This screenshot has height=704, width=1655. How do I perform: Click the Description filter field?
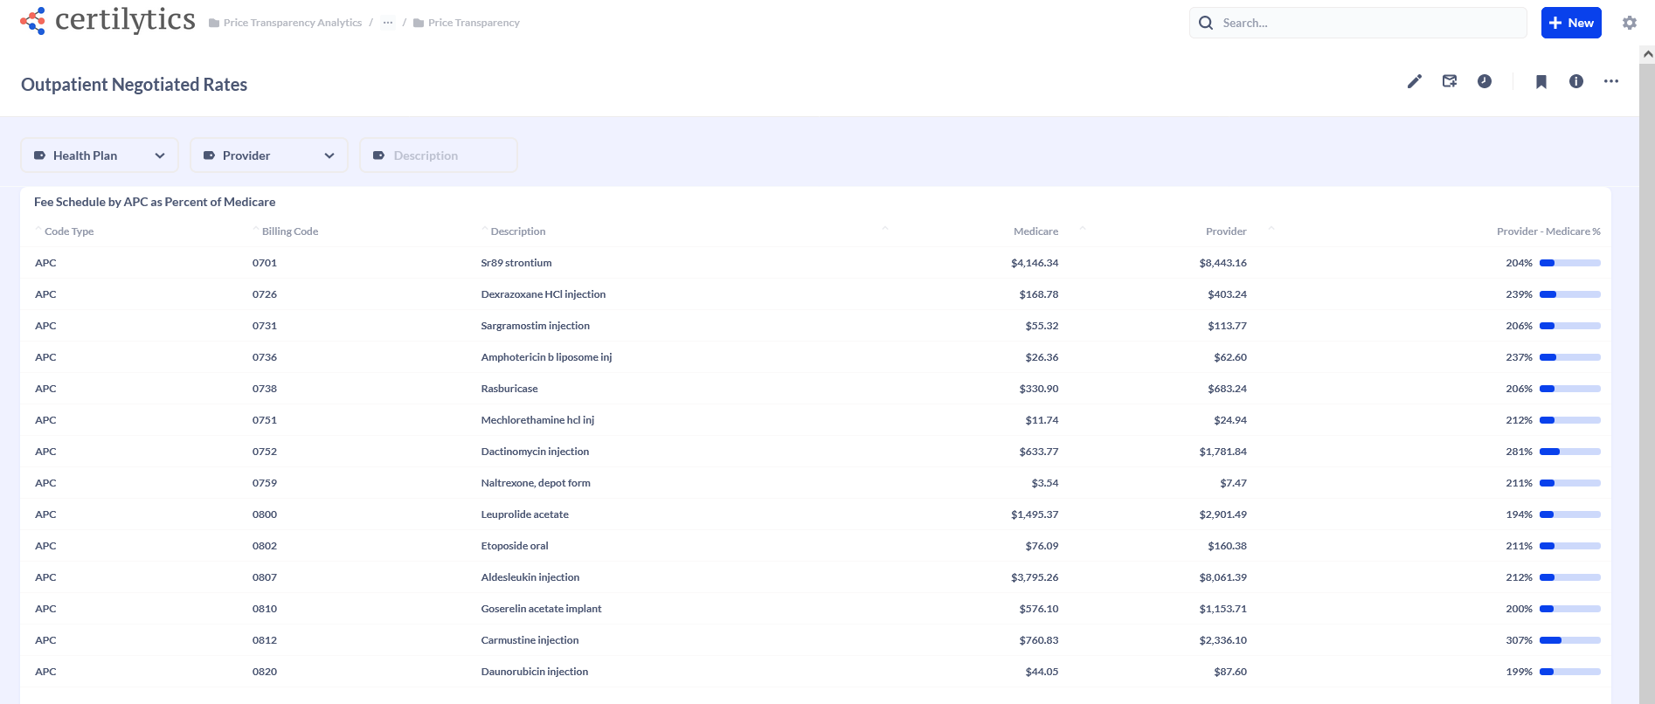point(439,155)
